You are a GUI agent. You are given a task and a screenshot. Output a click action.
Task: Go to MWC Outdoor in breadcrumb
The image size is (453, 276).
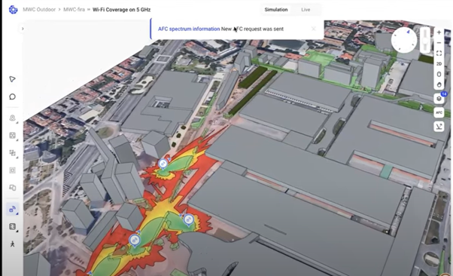[x=39, y=10]
